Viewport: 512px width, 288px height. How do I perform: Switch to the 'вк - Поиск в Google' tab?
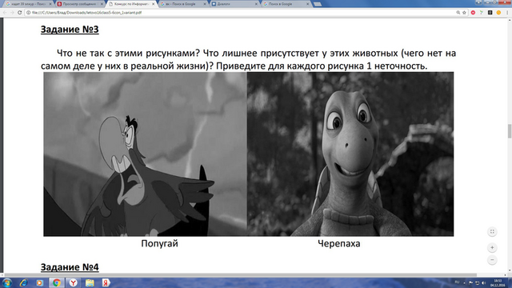(x=182, y=4)
